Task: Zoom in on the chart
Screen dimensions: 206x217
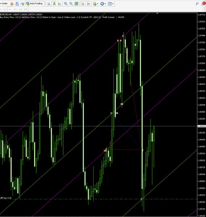Action: pyautogui.click(x=66, y=4)
